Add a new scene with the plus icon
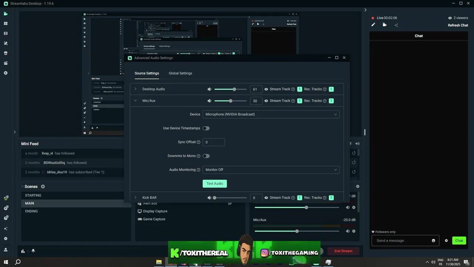 43,187
